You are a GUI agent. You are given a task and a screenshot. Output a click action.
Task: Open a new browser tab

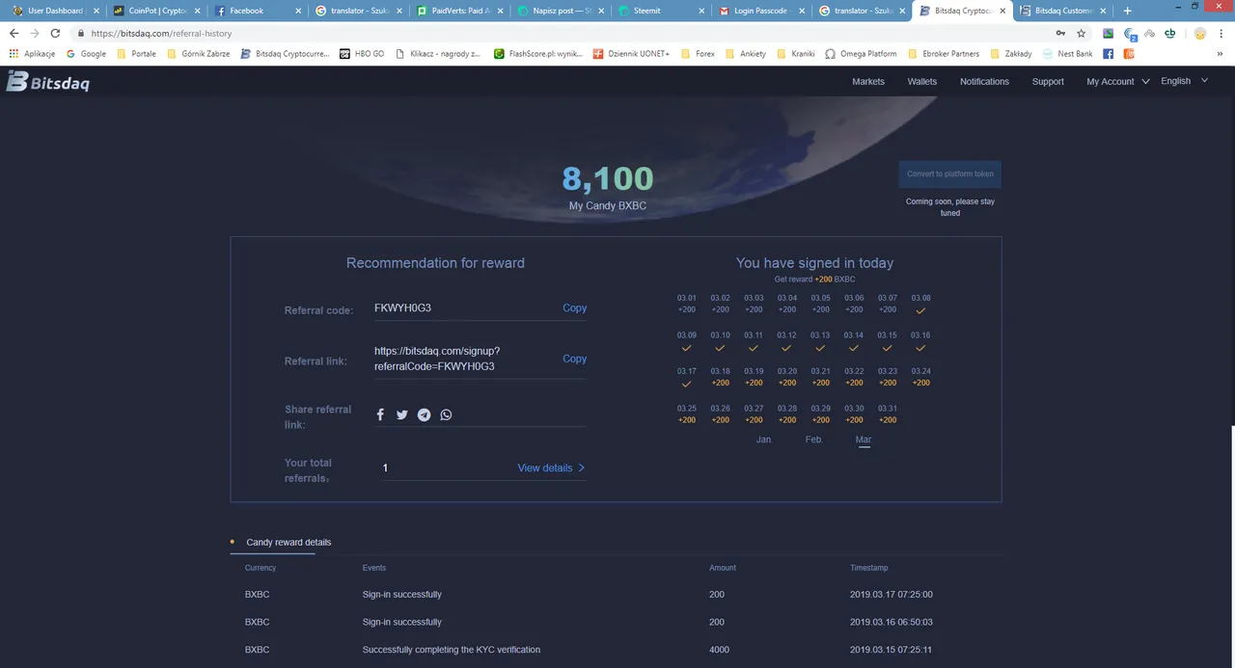pos(1127,11)
